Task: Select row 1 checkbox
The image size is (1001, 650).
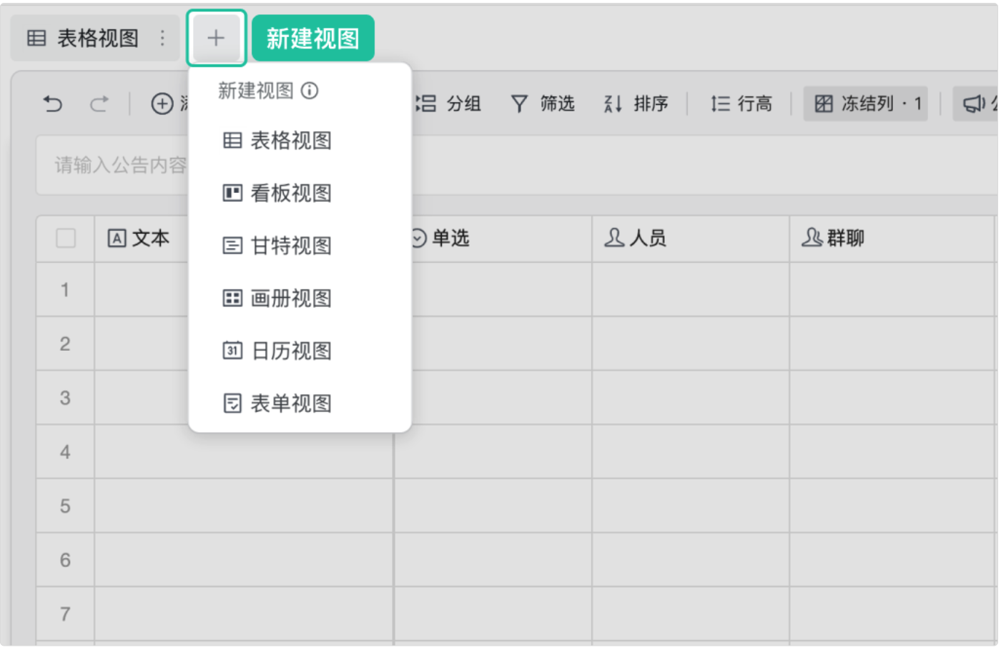Action: click(x=65, y=290)
